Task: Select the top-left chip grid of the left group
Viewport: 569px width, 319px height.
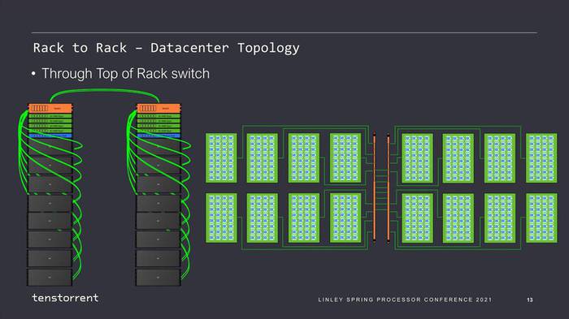Action: 221,158
